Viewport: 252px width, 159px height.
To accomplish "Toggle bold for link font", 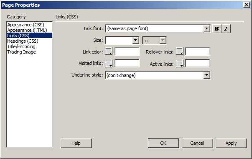I will pyautogui.click(x=216, y=28).
